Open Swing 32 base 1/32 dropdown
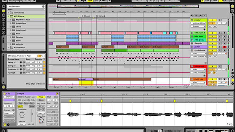Screen dimensions: 235x132 30,66
